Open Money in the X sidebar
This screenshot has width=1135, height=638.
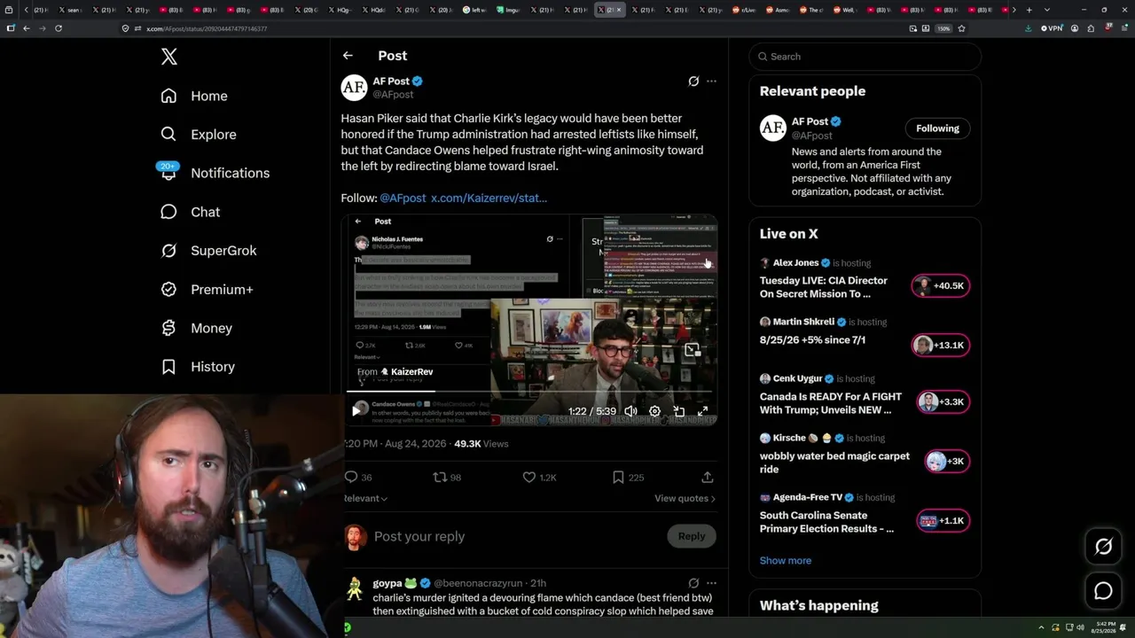click(196, 328)
